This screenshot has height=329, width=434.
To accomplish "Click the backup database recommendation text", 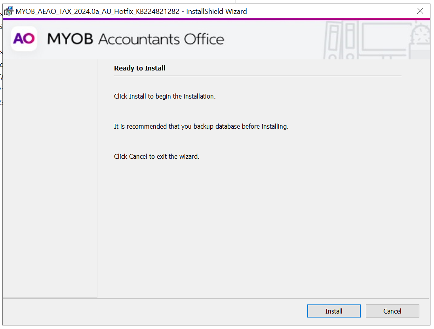I will (x=201, y=127).
